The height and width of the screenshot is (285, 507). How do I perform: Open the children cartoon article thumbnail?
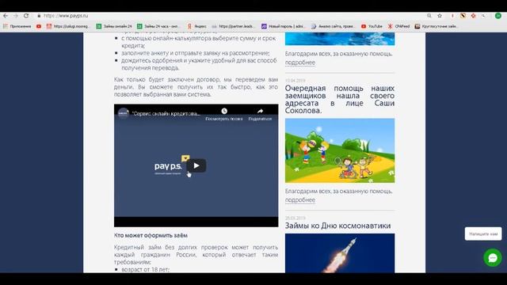point(340,150)
